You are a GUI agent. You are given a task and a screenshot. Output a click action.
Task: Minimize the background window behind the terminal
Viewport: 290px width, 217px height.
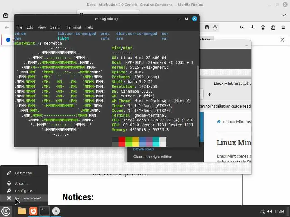pyautogui.click(x=246, y=45)
